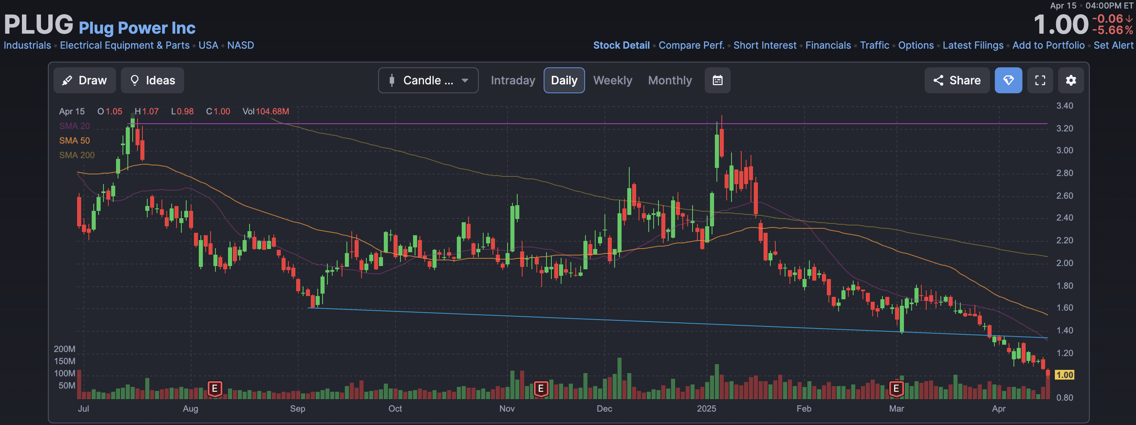Open the Short Interest page
Screen dimensions: 1136x425
(x=765, y=45)
